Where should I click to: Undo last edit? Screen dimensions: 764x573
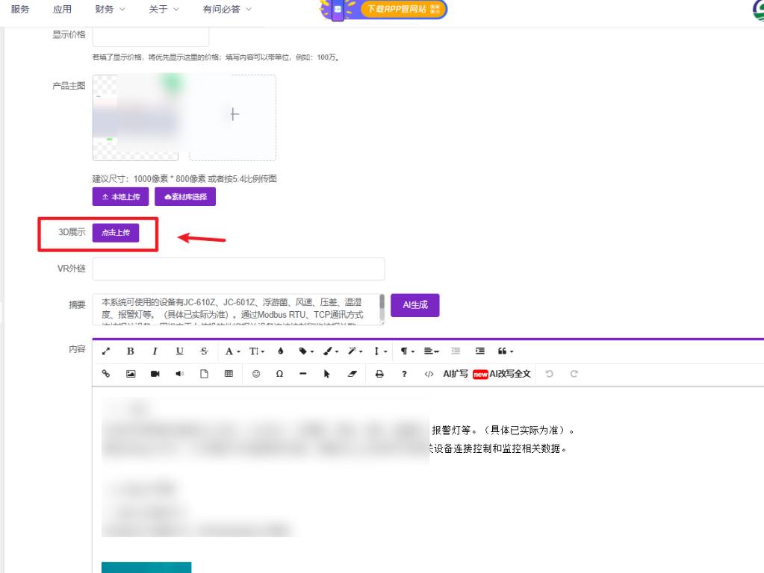549,374
